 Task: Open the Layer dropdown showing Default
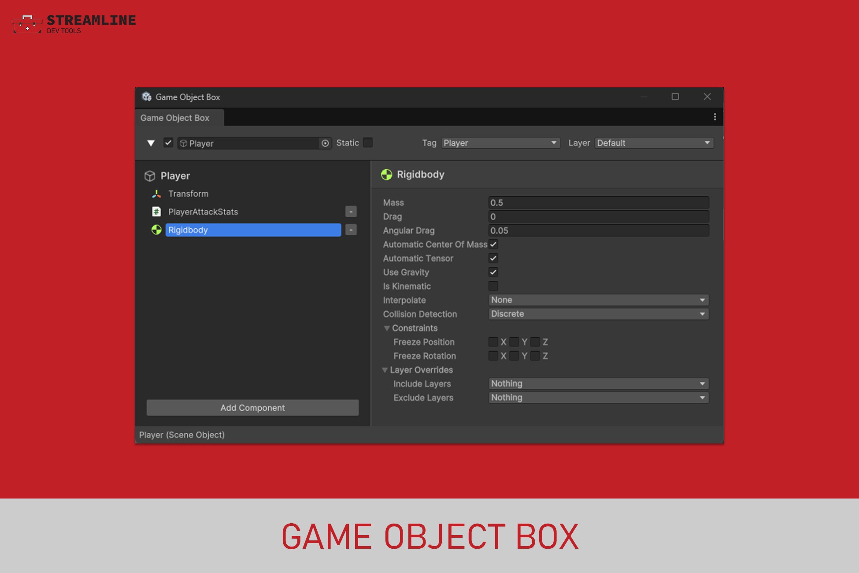[654, 143]
